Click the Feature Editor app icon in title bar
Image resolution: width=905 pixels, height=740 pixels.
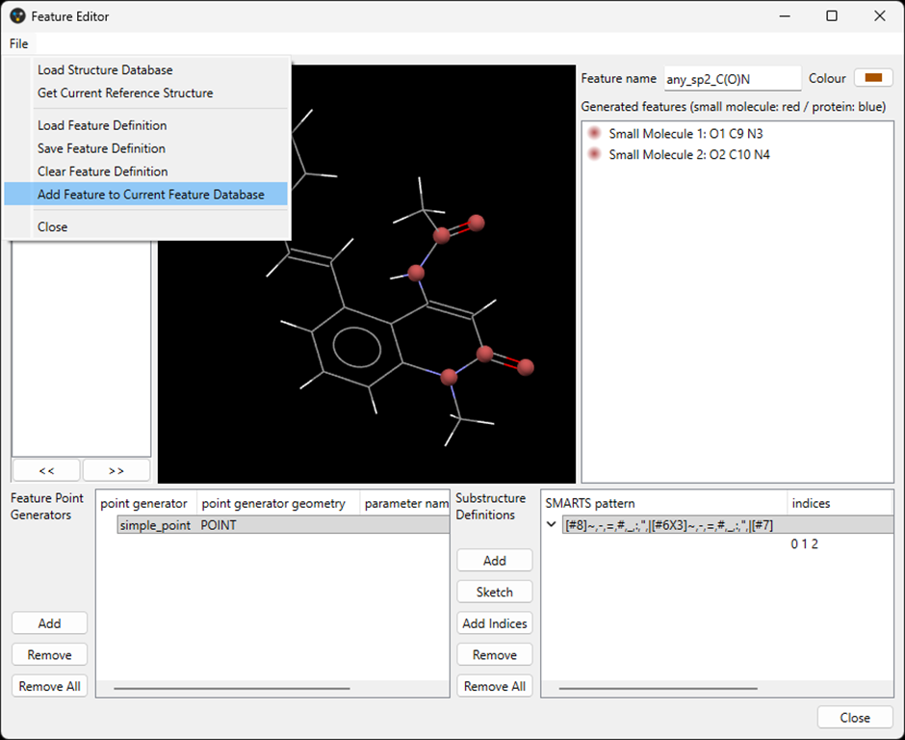pos(17,16)
